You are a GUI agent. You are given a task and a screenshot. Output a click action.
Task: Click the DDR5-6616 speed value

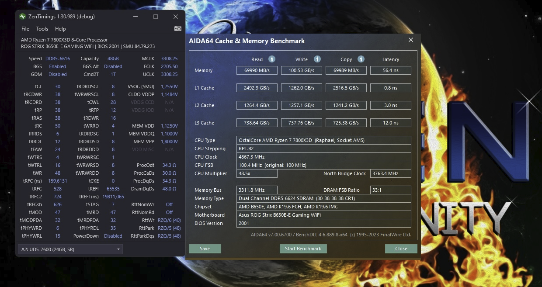58,59
